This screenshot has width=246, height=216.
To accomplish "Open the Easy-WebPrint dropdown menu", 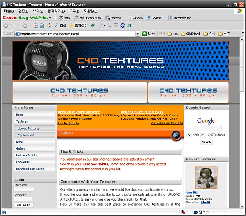I will point(50,18).
